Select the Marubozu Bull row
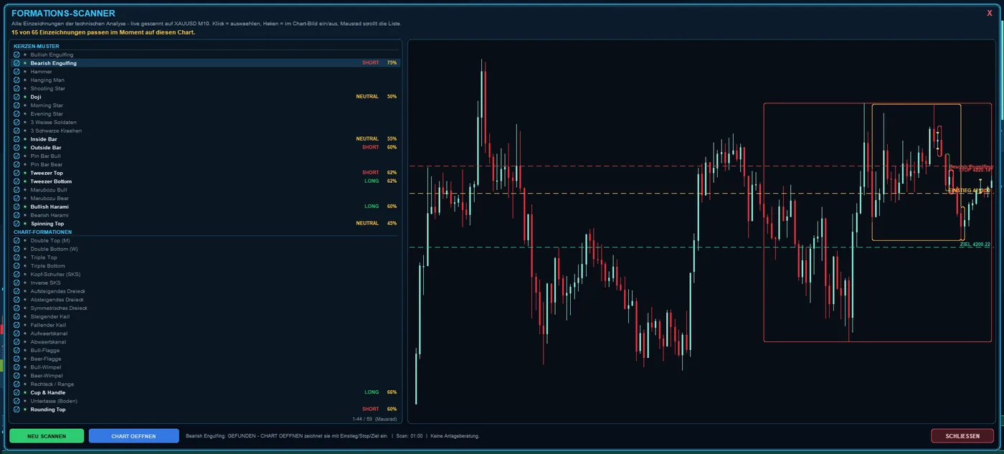The width and height of the screenshot is (1004, 454). coord(205,190)
